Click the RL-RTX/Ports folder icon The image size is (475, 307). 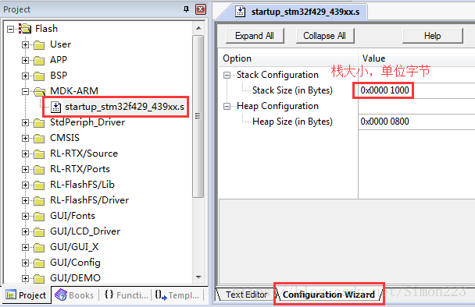pyautogui.click(x=39, y=170)
